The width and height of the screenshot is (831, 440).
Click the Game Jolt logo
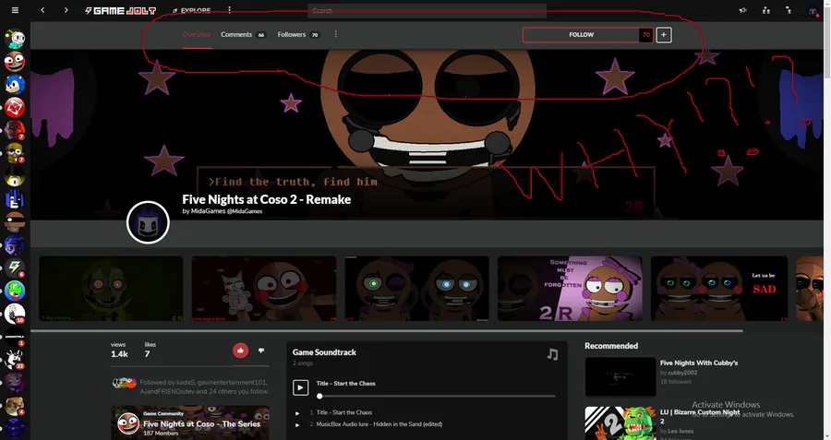tap(121, 10)
